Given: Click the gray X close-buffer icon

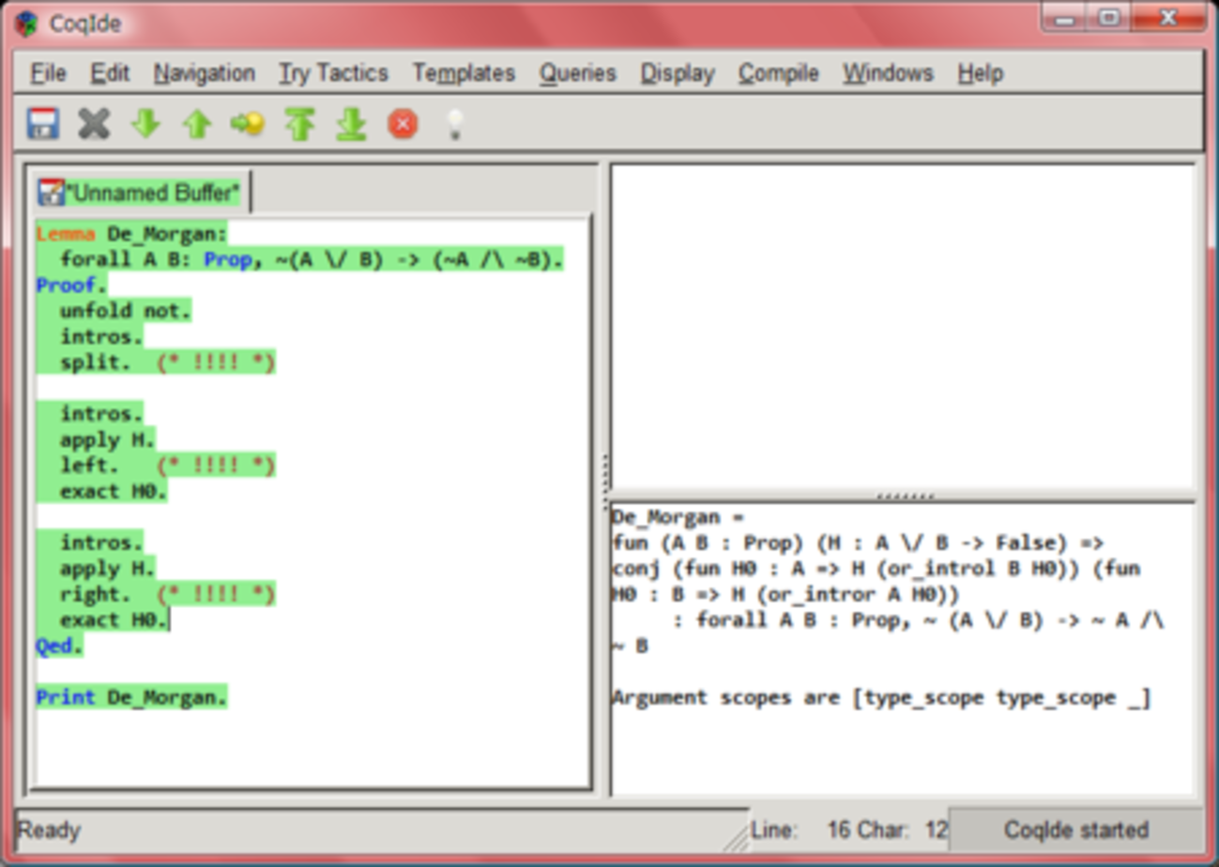Looking at the screenshot, I should coord(94,124).
